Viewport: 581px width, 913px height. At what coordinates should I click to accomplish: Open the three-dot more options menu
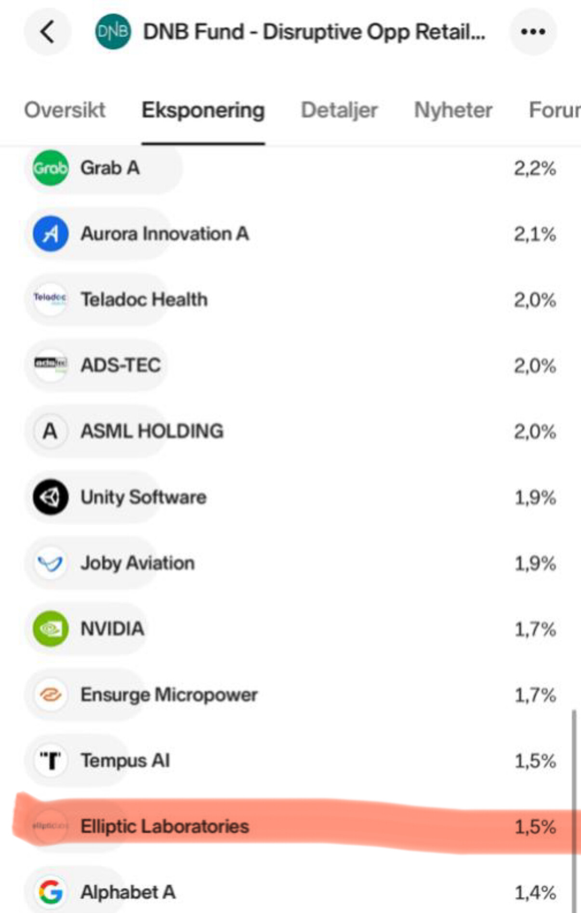[533, 32]
